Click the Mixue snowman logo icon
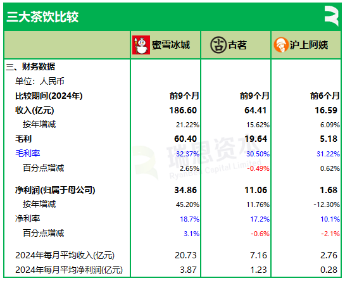Screen dimensions: 345x283 pyautogui.click(x=141, y=45)
